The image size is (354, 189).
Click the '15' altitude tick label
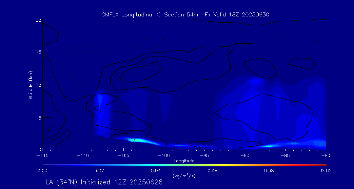[38, 52]
